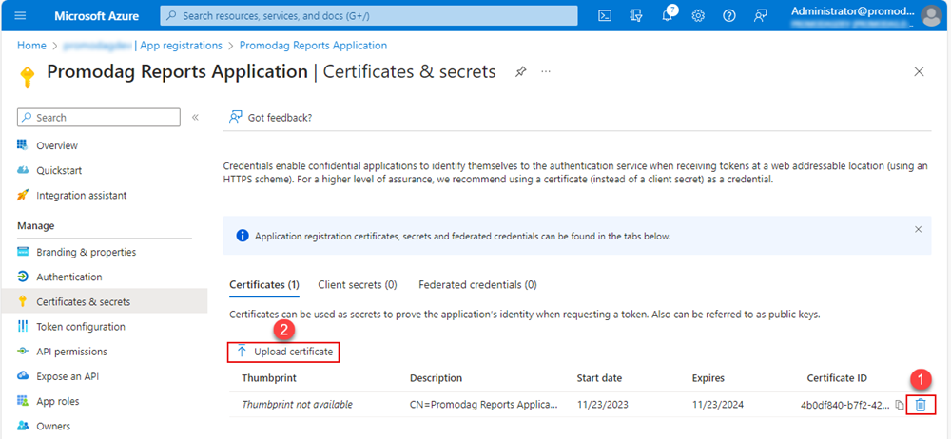The image size is (951, 439).
Task: Delete the certificate with trash icon
Action: [x=921, y=405]
